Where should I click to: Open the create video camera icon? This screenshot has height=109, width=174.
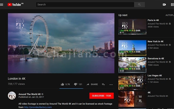(x=164, y=5)
